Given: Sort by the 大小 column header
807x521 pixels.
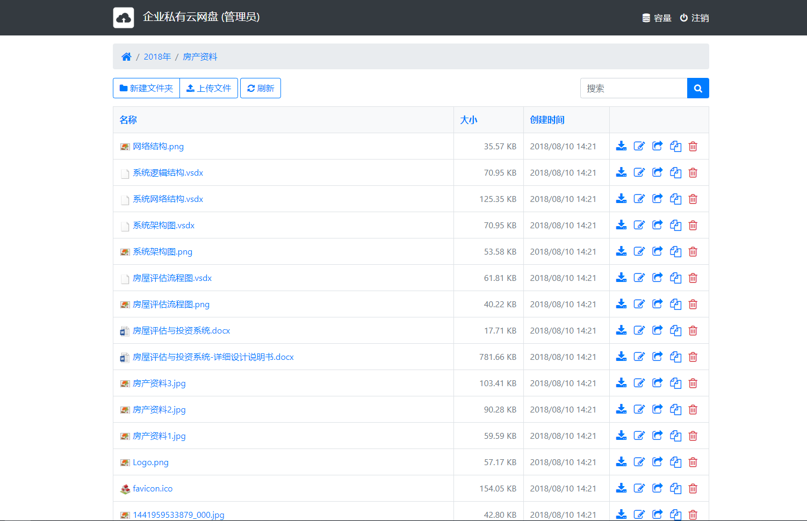Looking at the screenshot, I should click(x=469, y=120).
